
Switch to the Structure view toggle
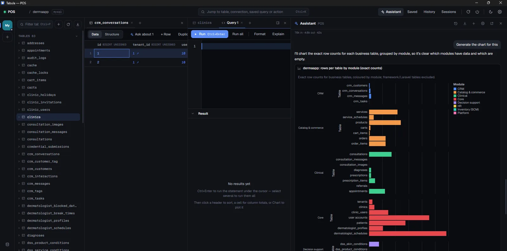click(112, 34)
